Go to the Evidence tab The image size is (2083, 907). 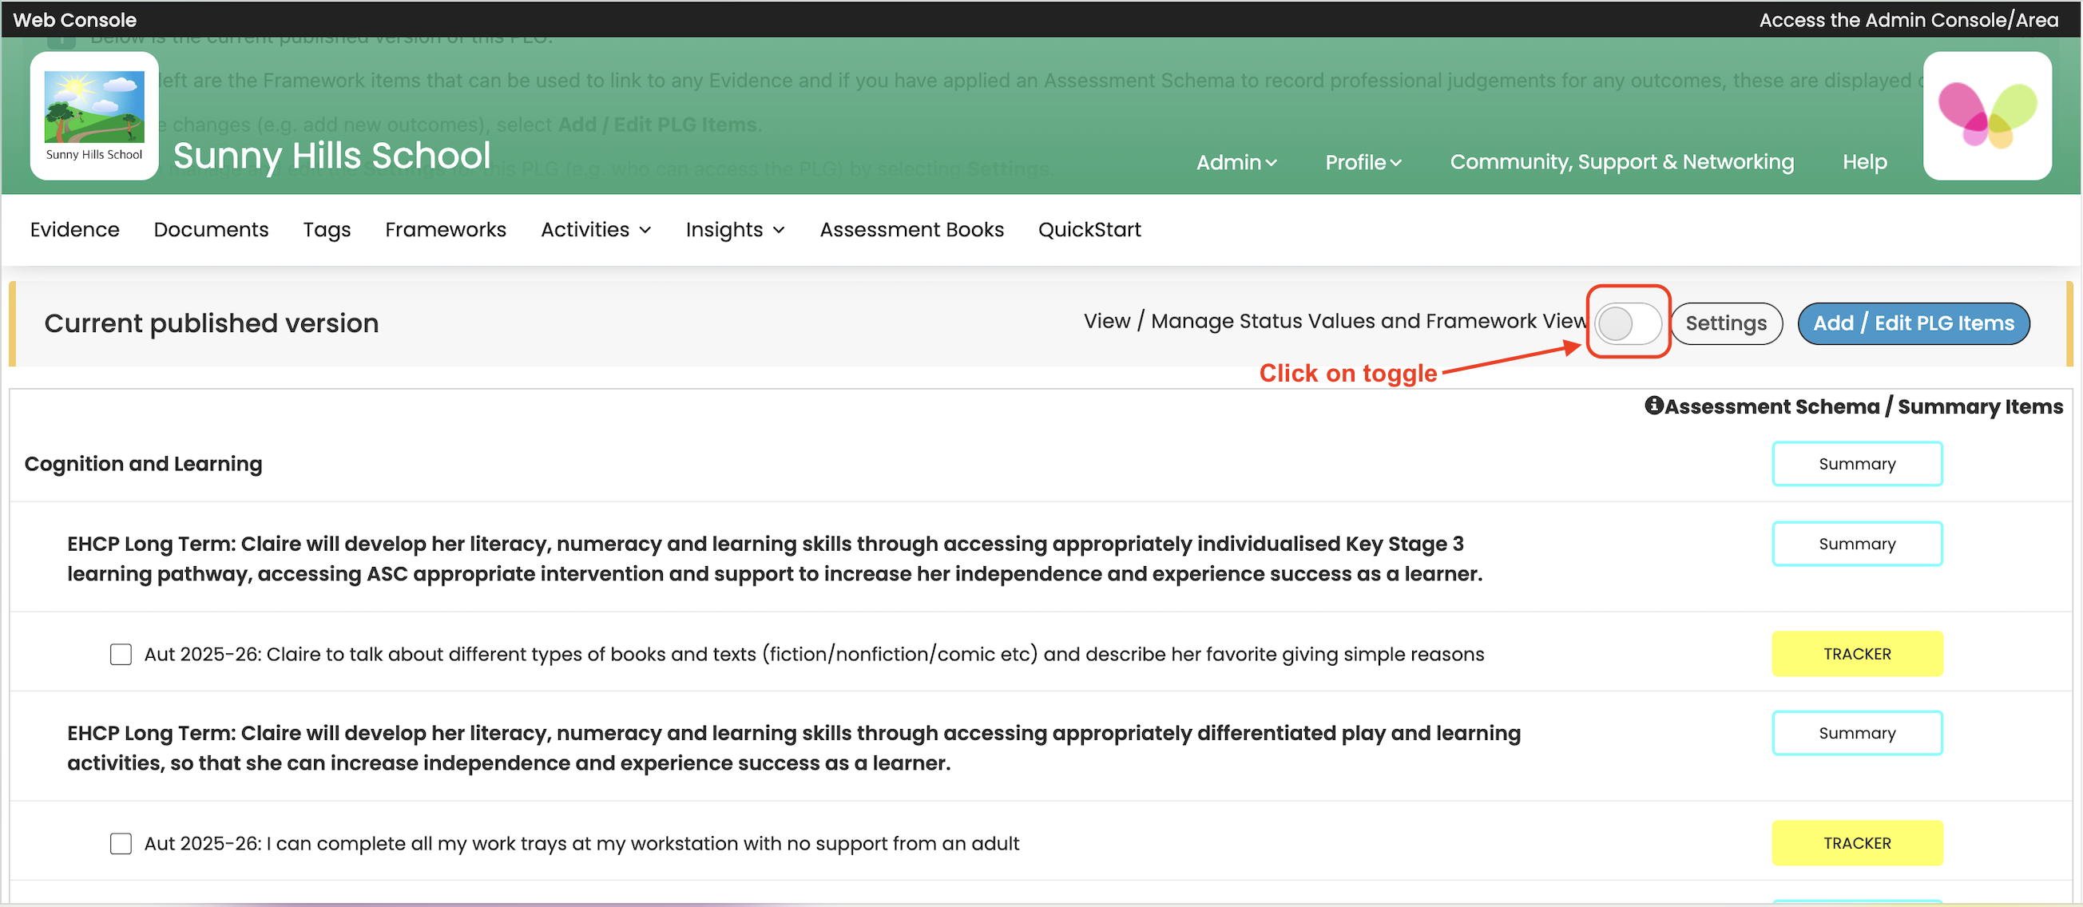click(x=74, y=230)
